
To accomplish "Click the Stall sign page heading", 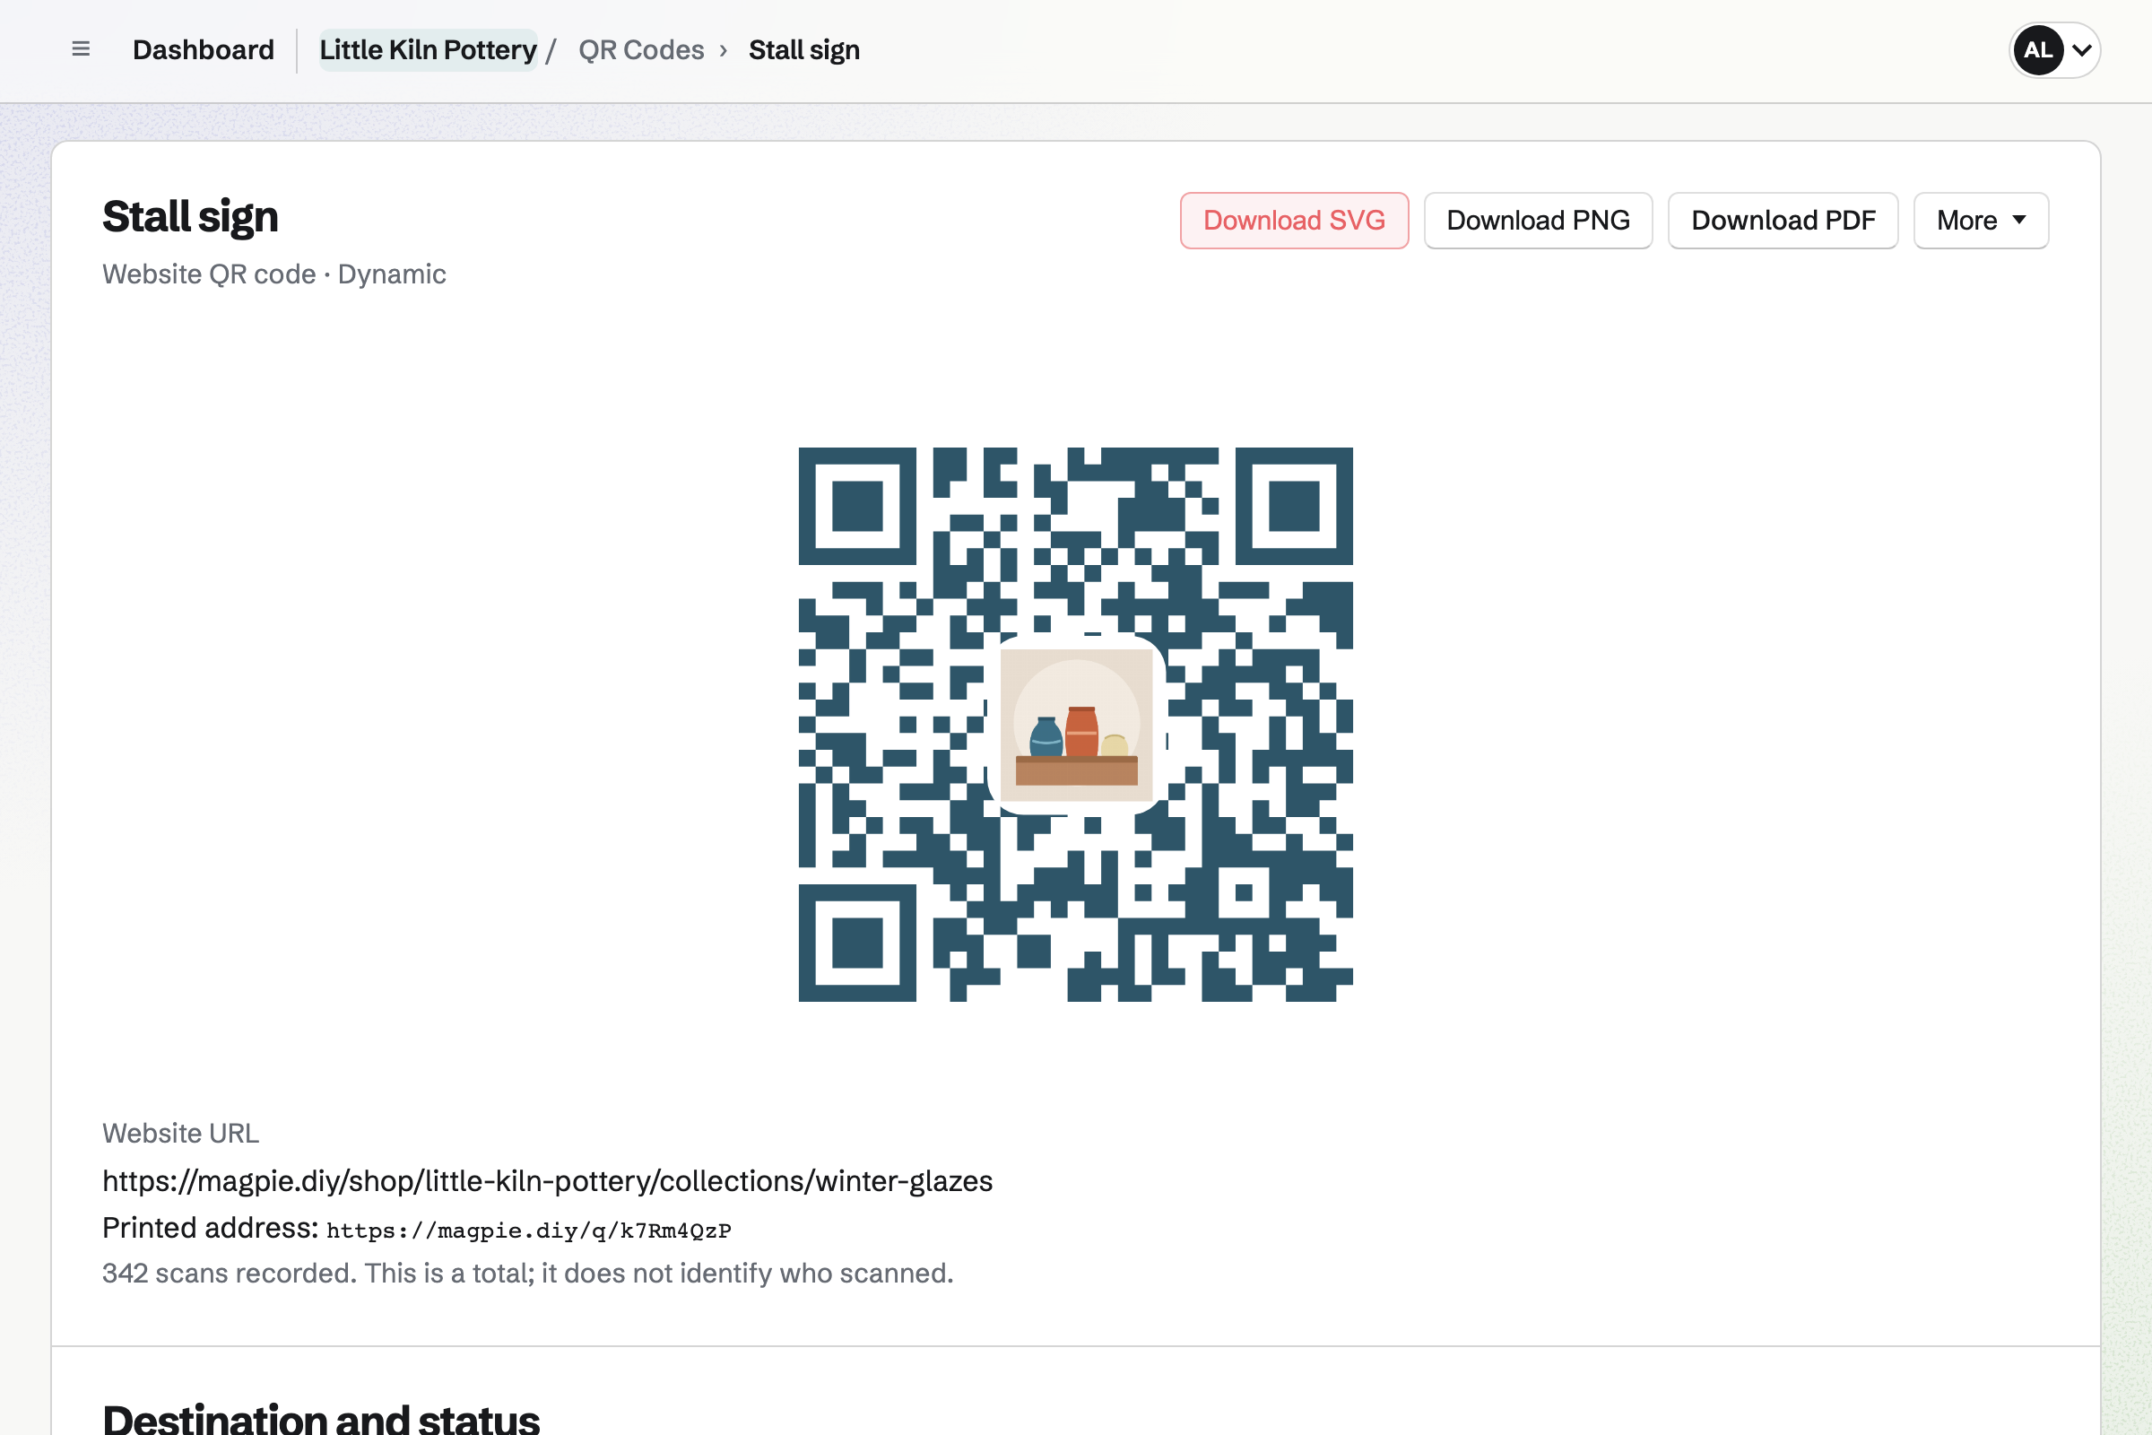I will [190, 217].
